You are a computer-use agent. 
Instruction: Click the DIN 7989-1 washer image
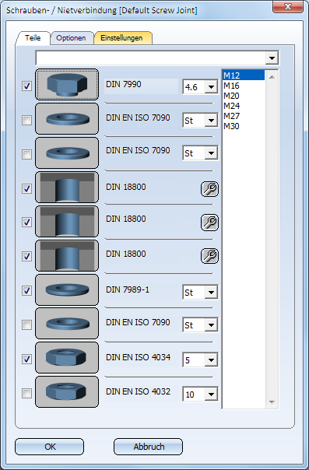[x=67, y=289]
